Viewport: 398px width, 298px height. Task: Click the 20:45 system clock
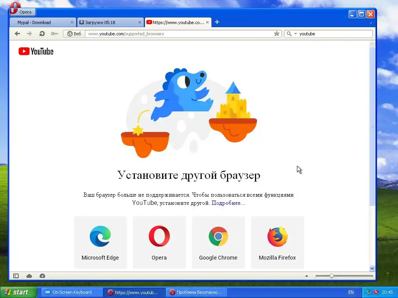pos(387,293)
